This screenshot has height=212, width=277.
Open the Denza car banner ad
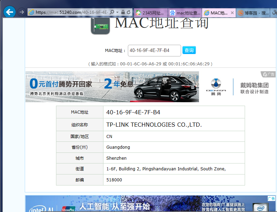click(112, 87)
